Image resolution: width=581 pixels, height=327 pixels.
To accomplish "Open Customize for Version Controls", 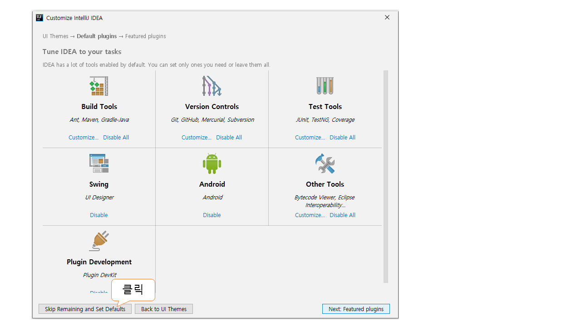I will coord(197,138).
